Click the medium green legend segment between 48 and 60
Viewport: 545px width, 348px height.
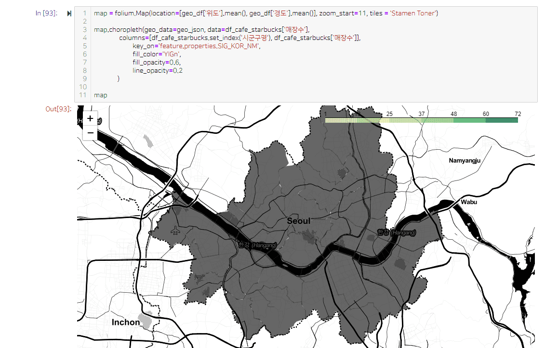469,120
